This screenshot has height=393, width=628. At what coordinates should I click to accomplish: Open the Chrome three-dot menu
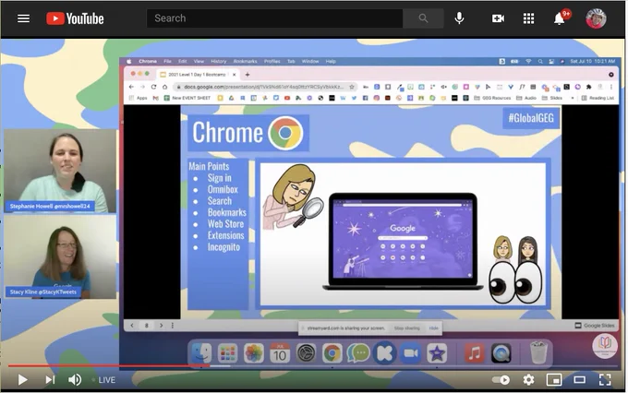point(611,87)
